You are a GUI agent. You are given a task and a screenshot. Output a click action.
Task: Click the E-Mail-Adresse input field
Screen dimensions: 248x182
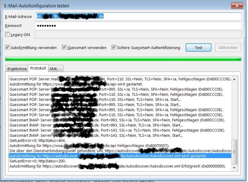tap(138, 16)
